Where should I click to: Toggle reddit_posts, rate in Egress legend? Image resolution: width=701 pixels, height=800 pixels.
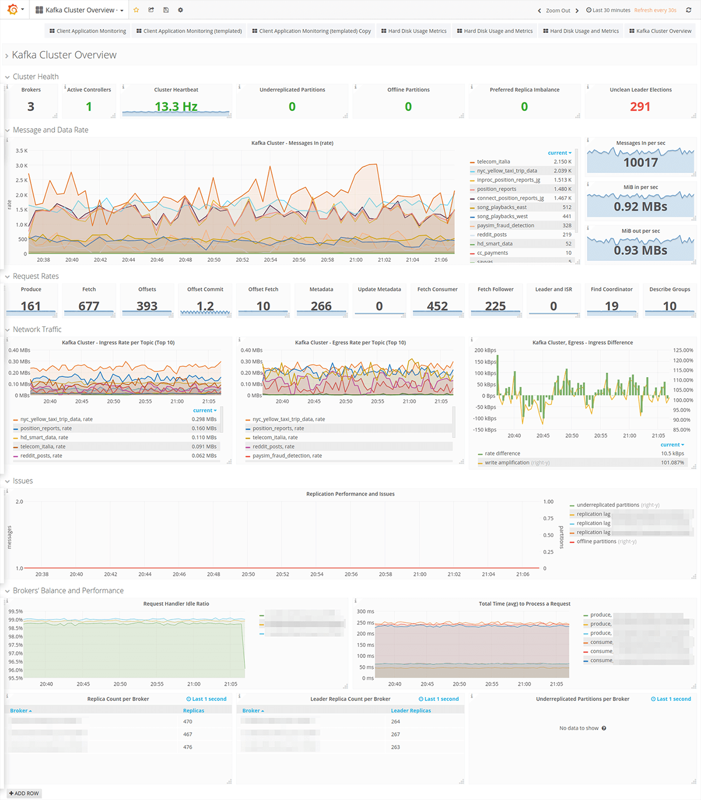pyautogui.click(x=273, y=447)
